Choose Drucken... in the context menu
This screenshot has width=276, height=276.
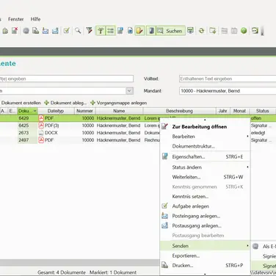(x=205, y=266)
